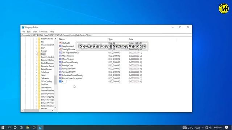Switch to Registry Editor on the taskbar
Image resolution: width=232 pixels, height=130 pixels.
(40, 127)
